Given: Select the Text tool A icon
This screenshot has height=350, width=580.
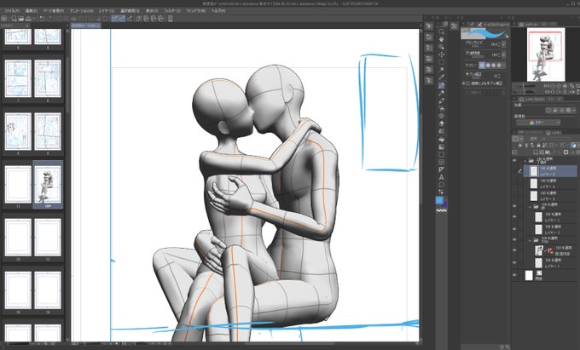Looking at the screenshot, I should click(x=441, y=178).
